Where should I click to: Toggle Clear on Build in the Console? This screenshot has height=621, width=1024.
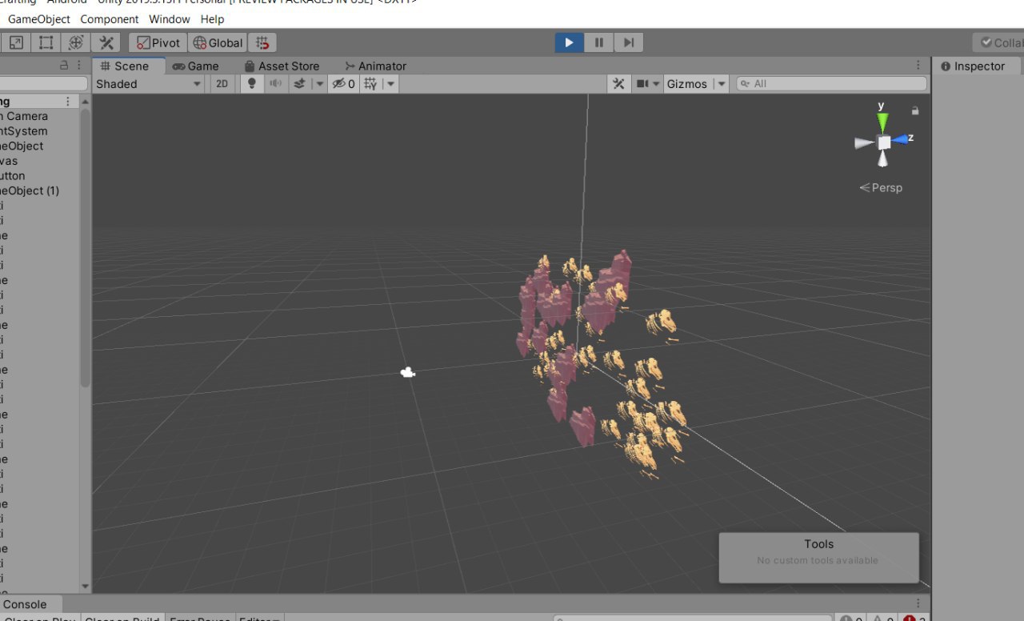point(122,619)
